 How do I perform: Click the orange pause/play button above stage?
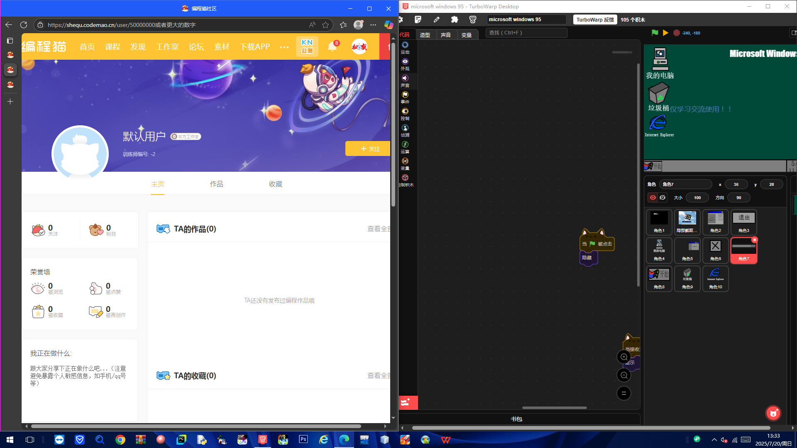click(x=665, y=33)
